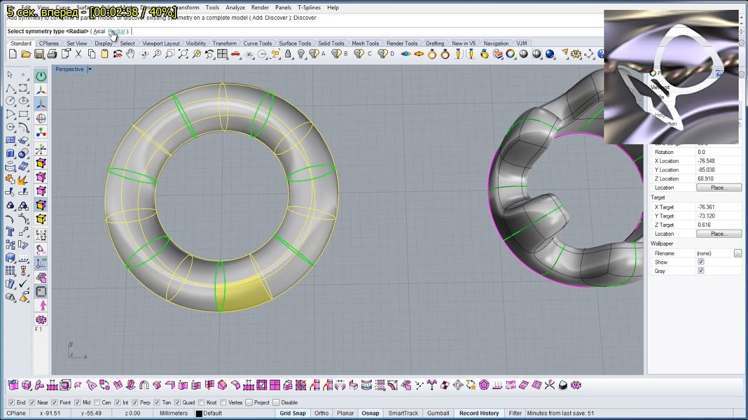Toggle Ortho in status bar
This screenshot has height=420, width=748.
321,413
